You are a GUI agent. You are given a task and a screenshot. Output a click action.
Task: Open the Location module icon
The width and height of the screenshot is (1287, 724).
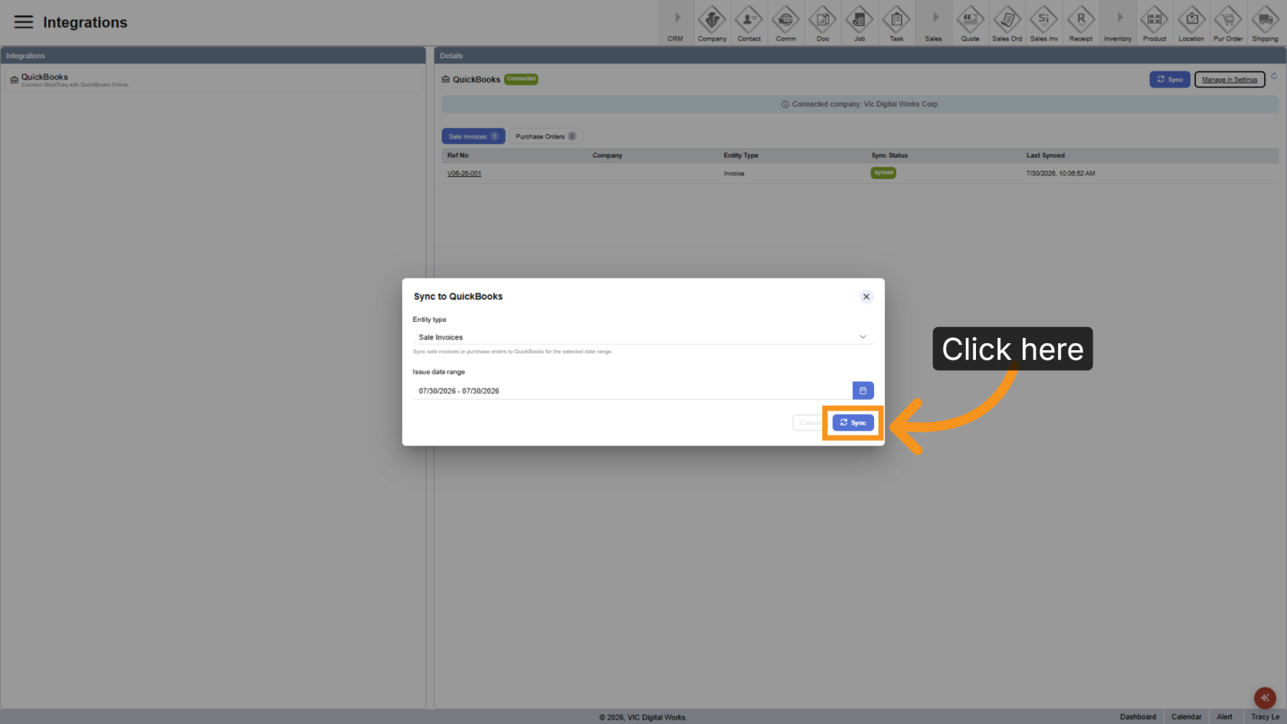pyautogui.click(x=1191, y=23)
